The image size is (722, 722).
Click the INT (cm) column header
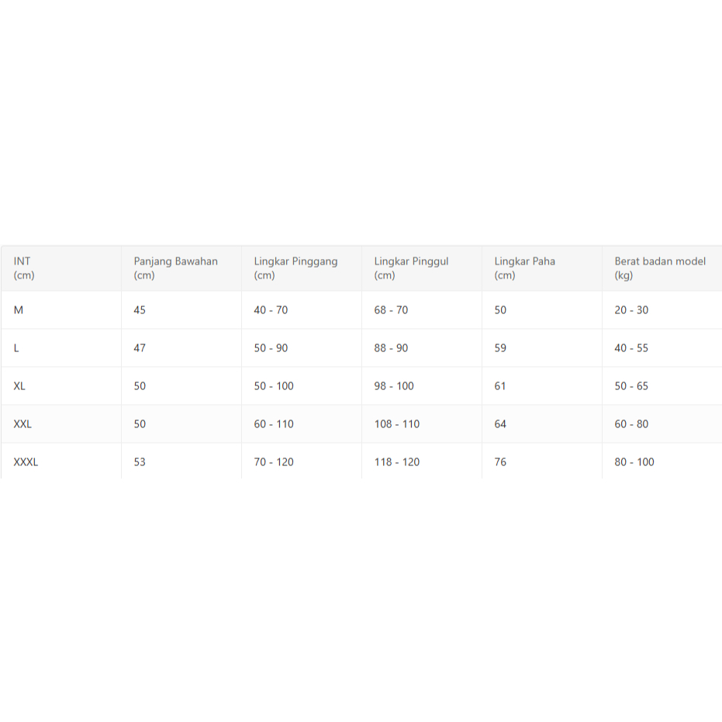coord(24,268)
